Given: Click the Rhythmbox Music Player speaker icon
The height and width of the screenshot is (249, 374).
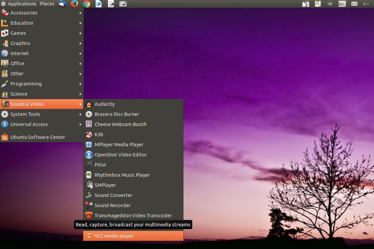Looking at the screenshot, I should pos(89,175).
